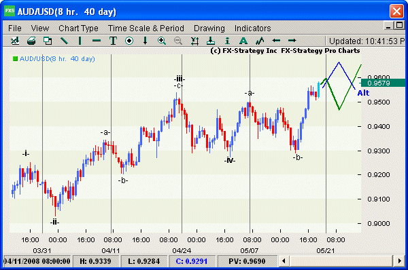Click the 04/11/2008 08:00:00 status field
Image resolution: width=408 pixels, height=270 pixels.
pyautogui.click(x=37, y=261)
